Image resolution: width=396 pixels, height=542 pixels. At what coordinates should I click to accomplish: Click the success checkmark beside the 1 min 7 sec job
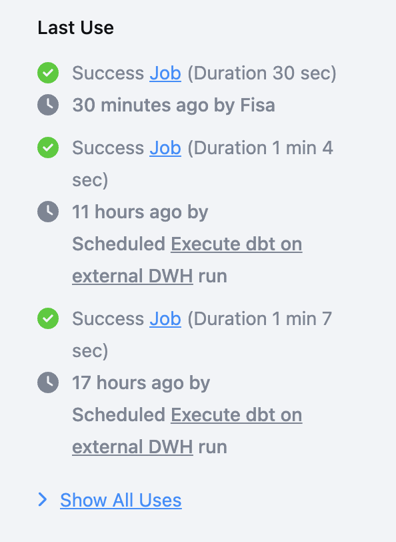[x=48, y=318]
